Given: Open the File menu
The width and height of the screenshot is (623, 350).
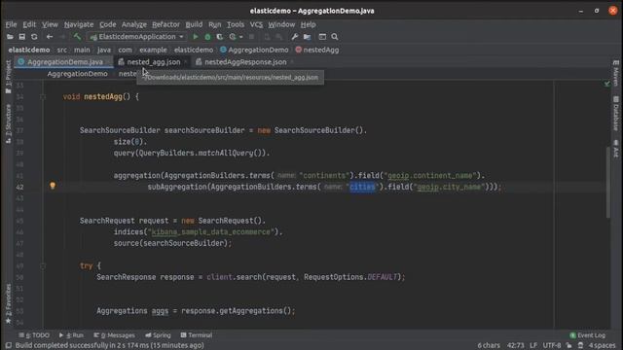Looking at the screenshot, I should point(11,24).
